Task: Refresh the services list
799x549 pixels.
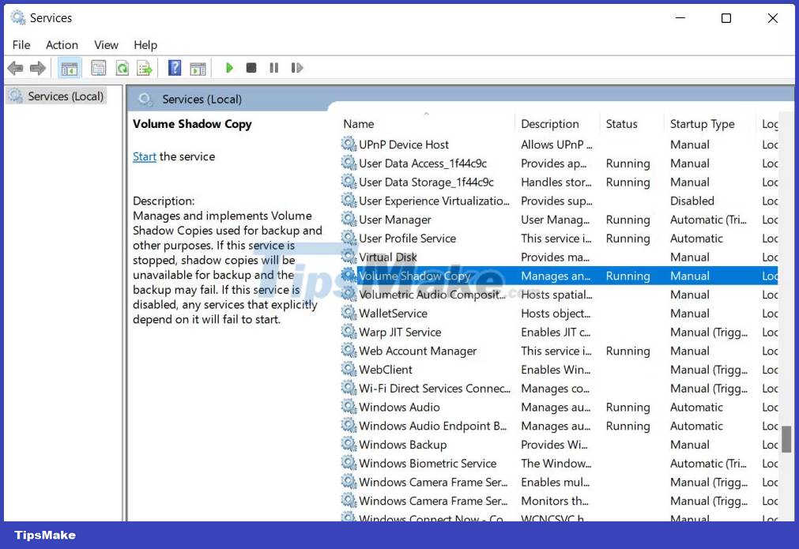Action: click(x=122, y=68)
